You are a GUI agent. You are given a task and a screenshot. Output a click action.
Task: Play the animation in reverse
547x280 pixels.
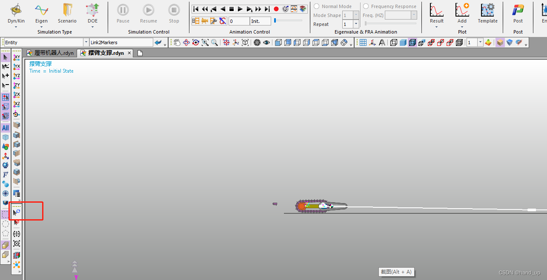pos(223,9)
